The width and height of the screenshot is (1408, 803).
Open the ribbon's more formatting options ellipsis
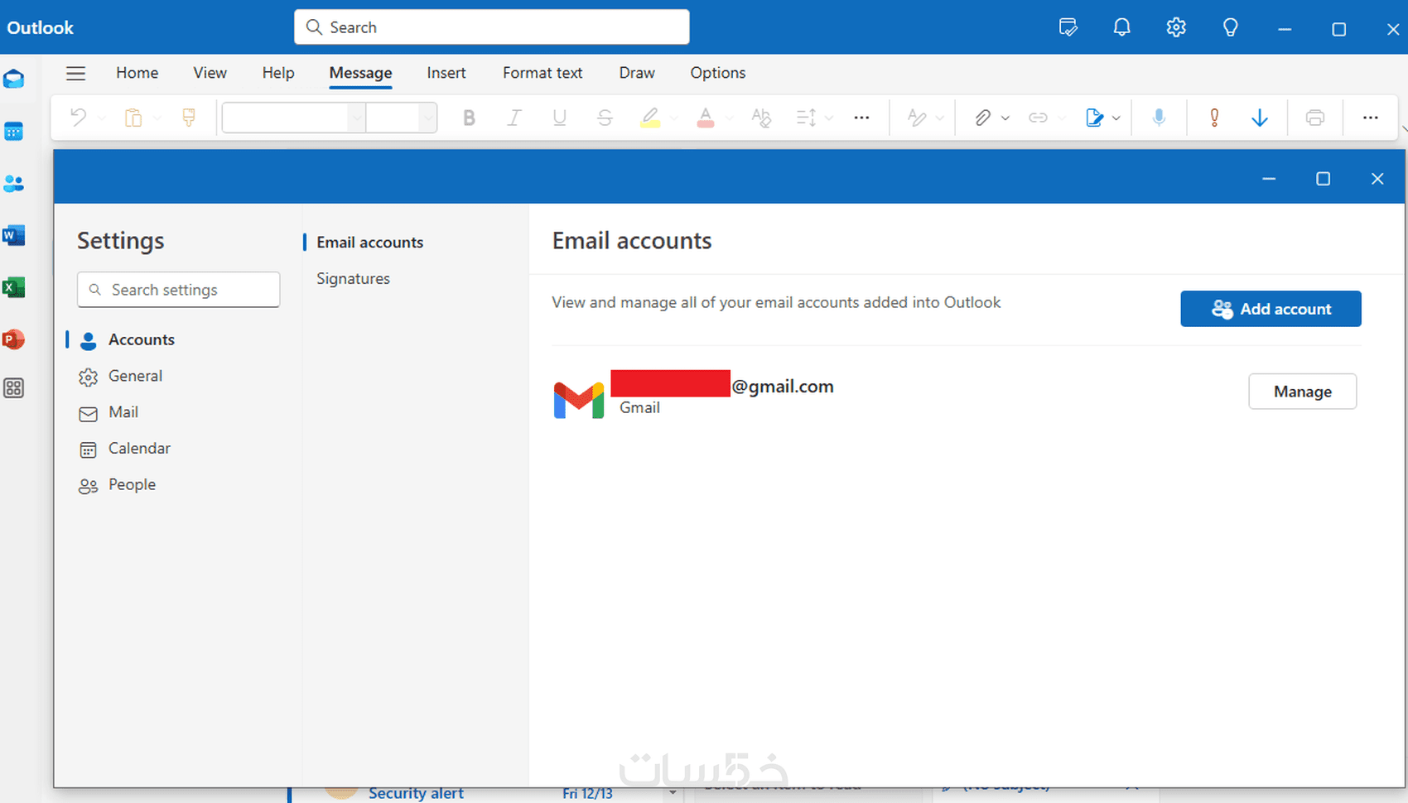click(x=861, y=118)
